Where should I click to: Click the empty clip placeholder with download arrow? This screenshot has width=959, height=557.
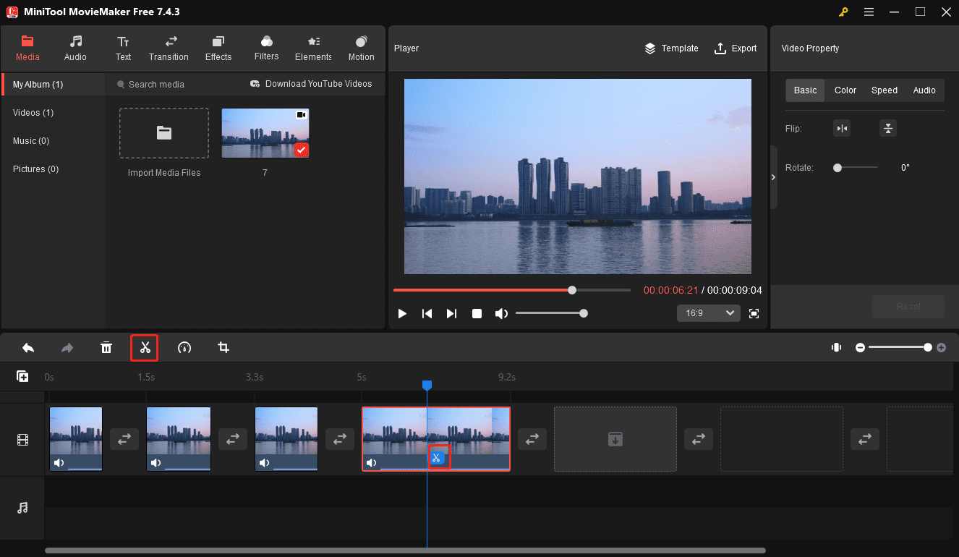pos(615,439)
